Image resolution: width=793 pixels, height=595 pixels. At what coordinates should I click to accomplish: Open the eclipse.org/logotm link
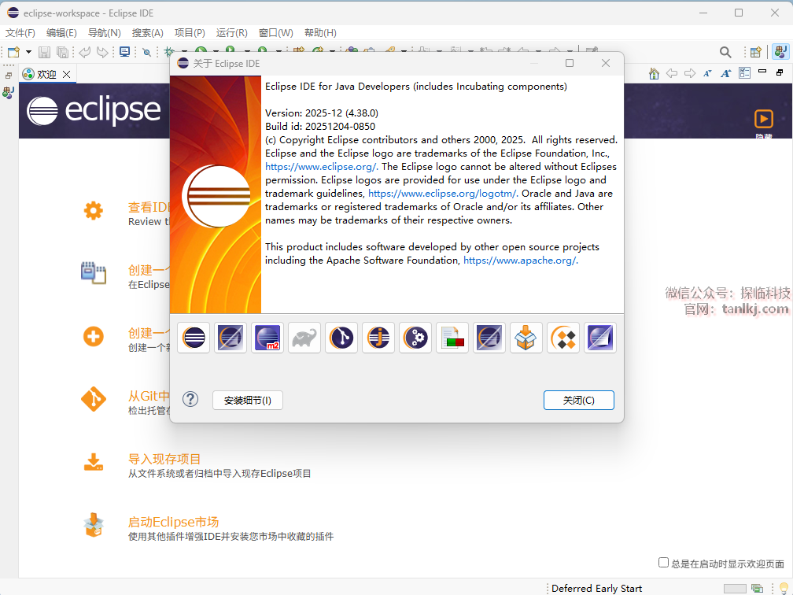442,194
